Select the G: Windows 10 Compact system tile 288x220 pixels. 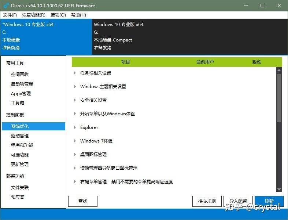click(190, 37)
